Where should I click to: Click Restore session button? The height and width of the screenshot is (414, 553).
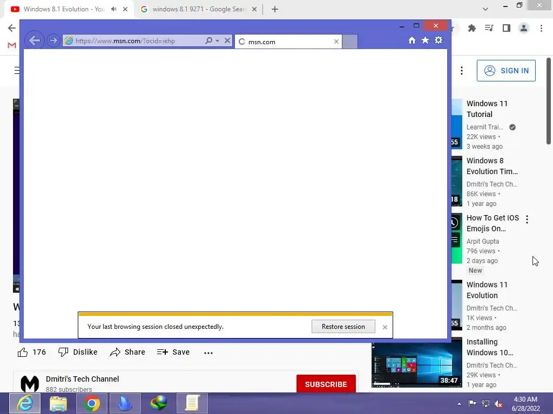coord(343,327)
